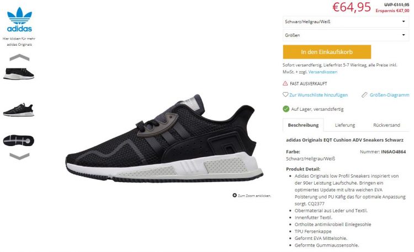Image resolution: width=414 pixels, height=252 pixels.
Task: Open the Versandkosten link
Action: pos(323,72)
